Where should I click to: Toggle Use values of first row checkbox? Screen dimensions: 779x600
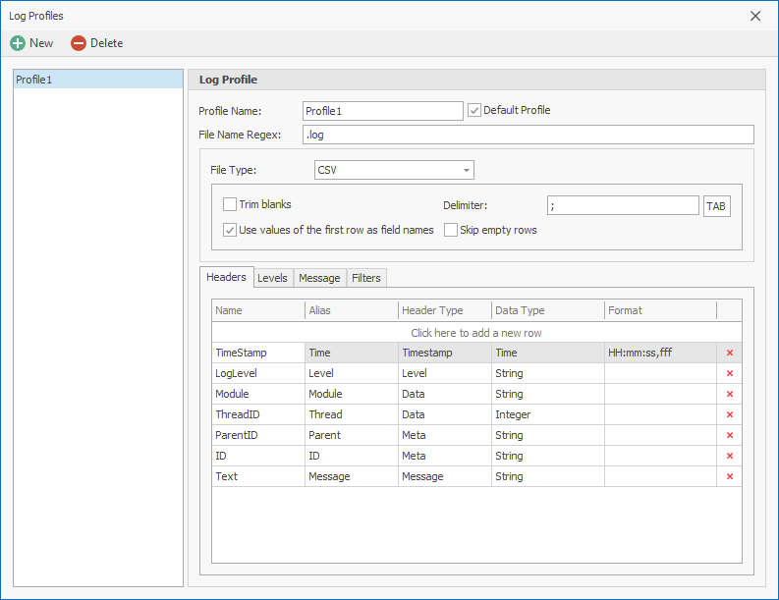point(230,230)
